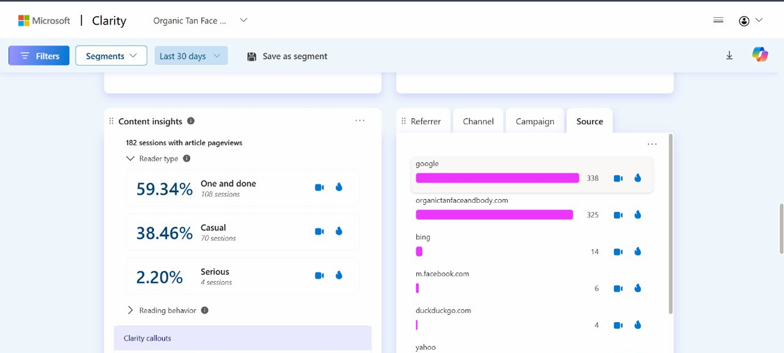
Task: Open the Segments dropdown
Action: [x=111, y=56]
